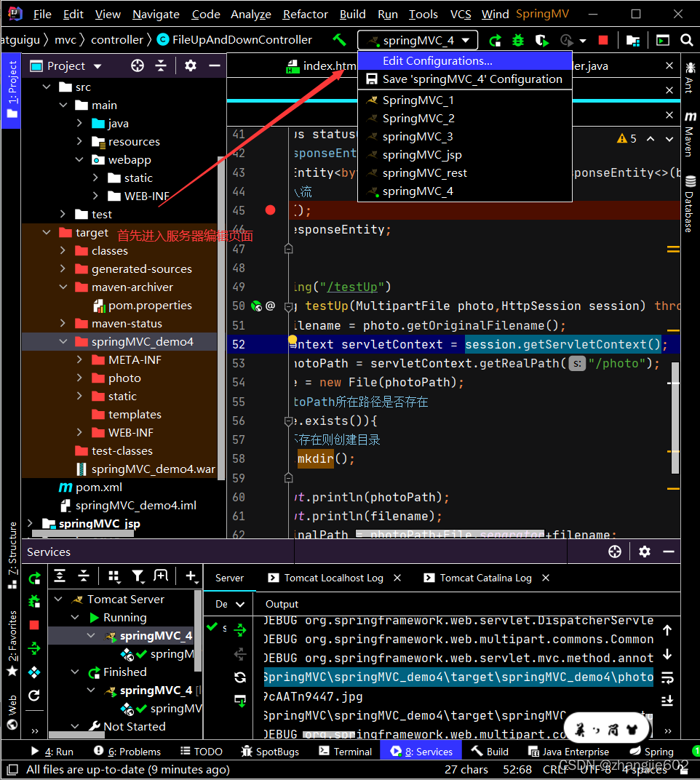
Task: Switch to Tomcat Catalina Log tab
Action: [485, 578]
